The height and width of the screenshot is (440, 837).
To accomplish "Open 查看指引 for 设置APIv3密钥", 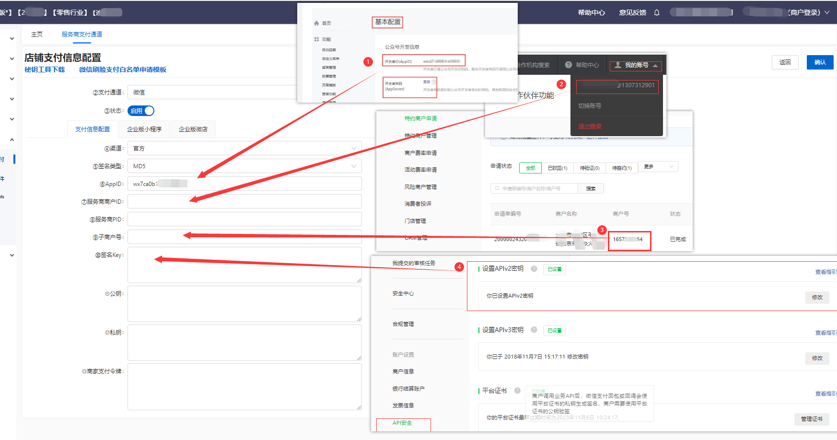I will [825, 333].
